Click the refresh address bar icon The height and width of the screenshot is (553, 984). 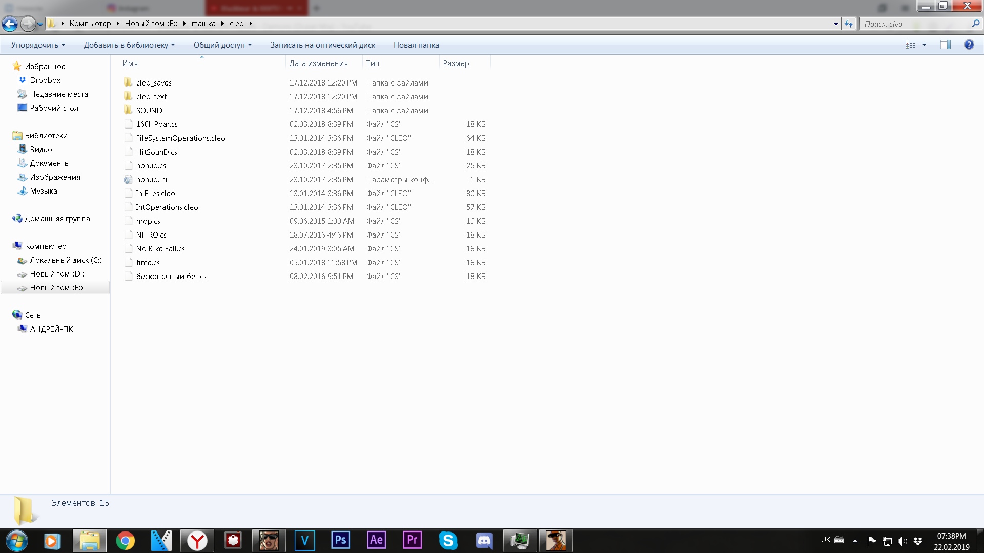tap(849, 24)
